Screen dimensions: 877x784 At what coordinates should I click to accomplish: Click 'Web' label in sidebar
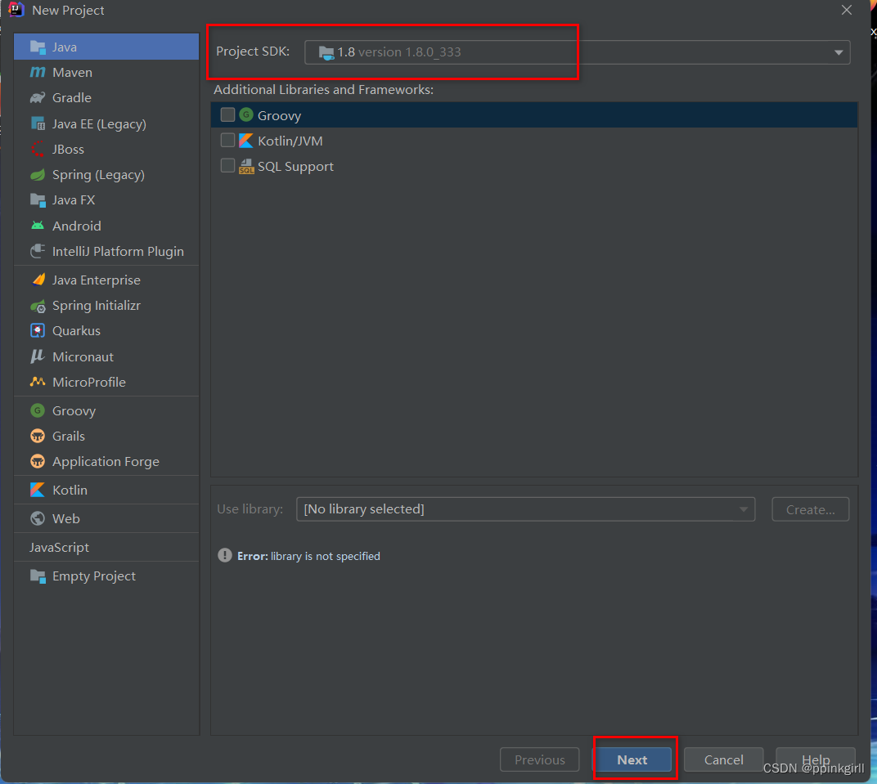click(66, 518)
